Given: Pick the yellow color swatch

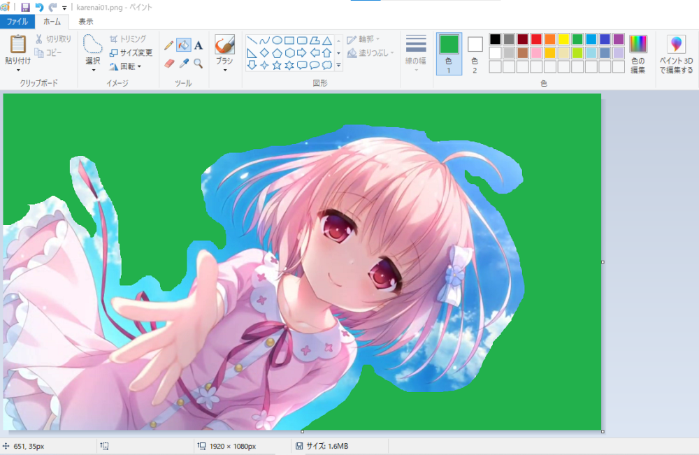Looking at the screenshot, I should tap(563, 39).
